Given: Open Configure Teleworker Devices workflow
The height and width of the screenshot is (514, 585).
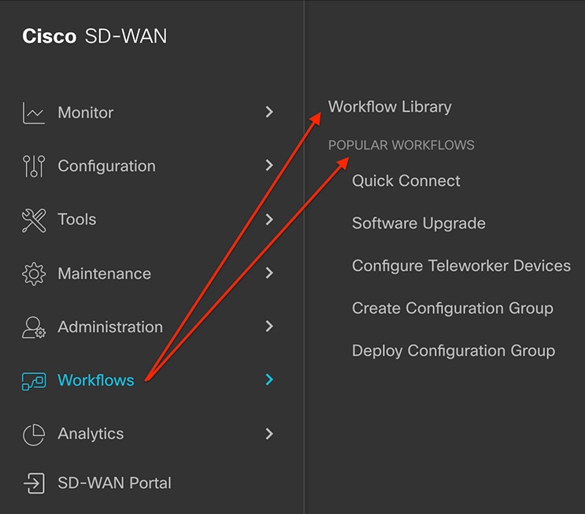Looking at the screenshot, I should tap(461, 266).
